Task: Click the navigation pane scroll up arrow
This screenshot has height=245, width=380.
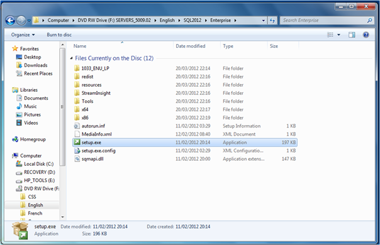Action: 62,45
